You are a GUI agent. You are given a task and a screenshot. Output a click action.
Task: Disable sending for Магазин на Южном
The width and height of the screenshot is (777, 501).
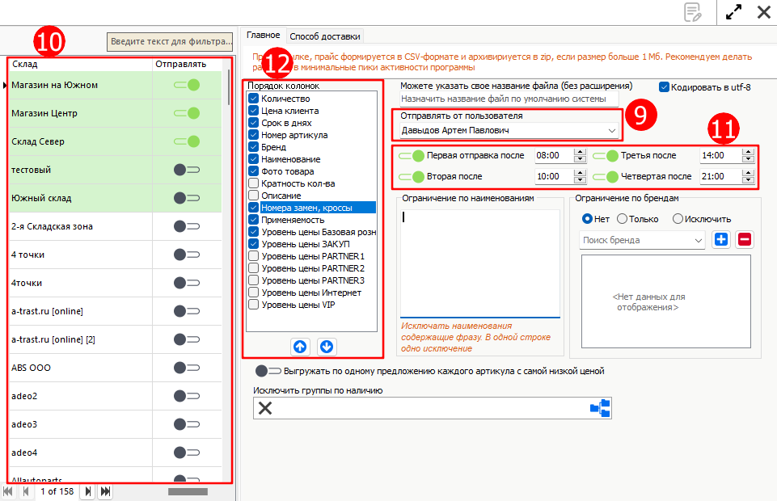pyautogui.click(x=187, y=85)
